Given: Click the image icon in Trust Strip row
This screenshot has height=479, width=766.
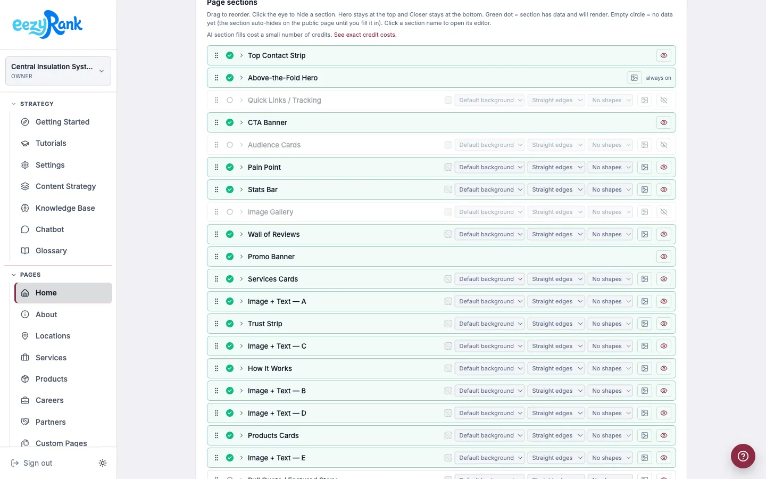Looking at the screenshot, I should coord(645,324).
